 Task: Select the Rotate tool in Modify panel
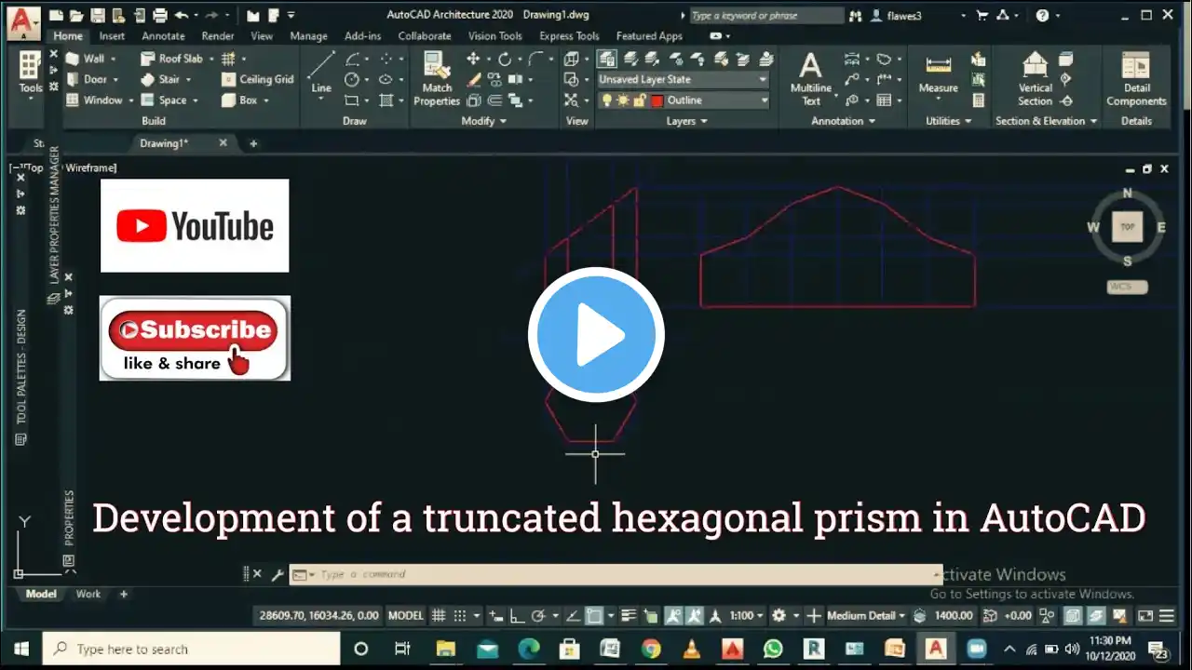pos(504,59)
